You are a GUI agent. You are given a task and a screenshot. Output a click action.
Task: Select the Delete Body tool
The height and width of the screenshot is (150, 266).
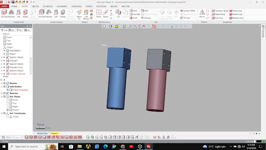[219, 14]
